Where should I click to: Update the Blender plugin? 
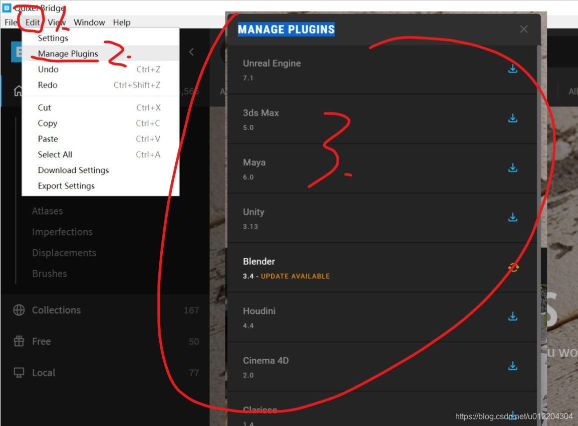coord(513,267)
